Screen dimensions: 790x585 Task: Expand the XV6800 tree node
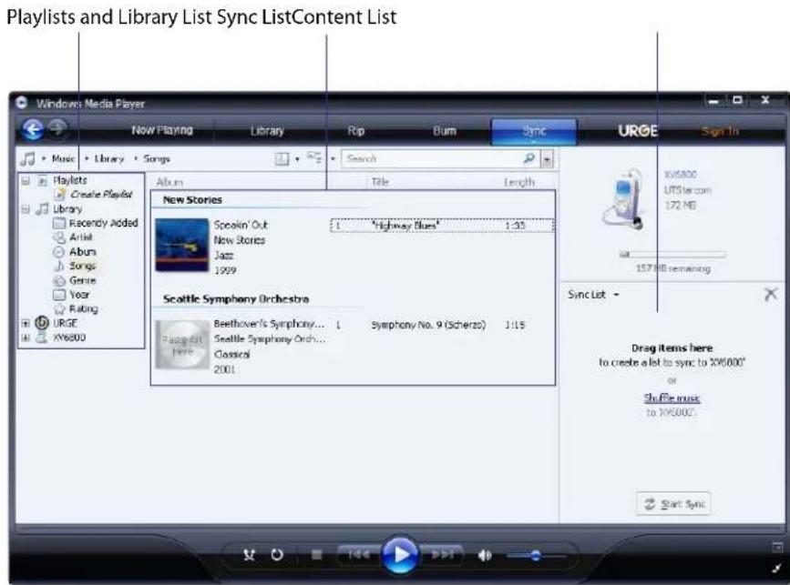pos(26,338)
